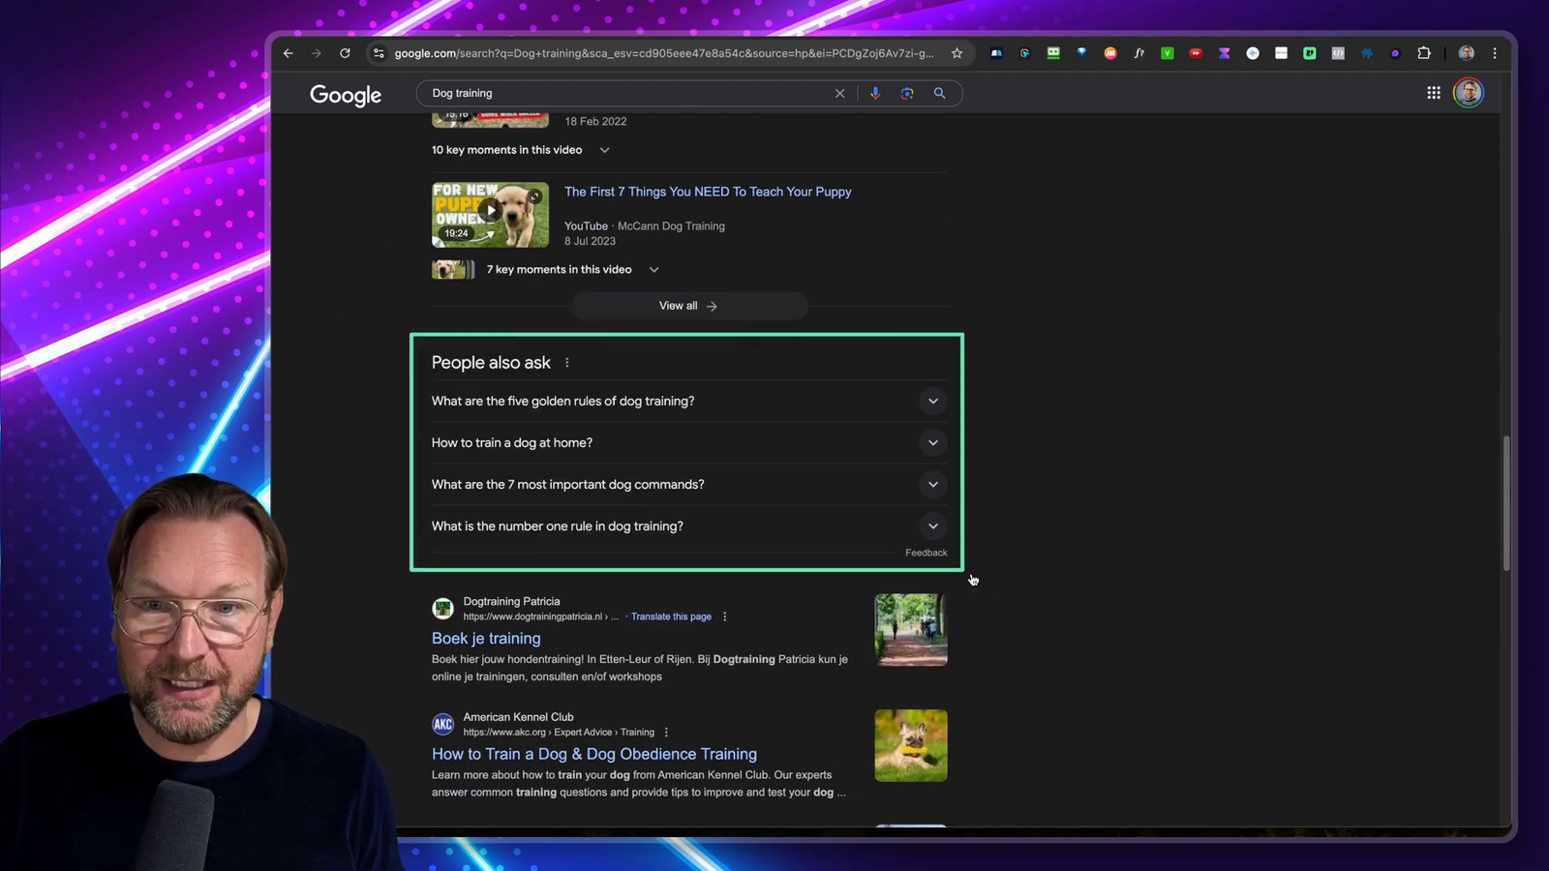
Task: Open the green quote-mark extension icon
Action: [x=1310, y=53]
